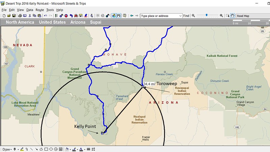The height and width of the screenshot is (152, 270).
Task: Zoom in with the plus magnifier
Action: (x=221, y=16)
